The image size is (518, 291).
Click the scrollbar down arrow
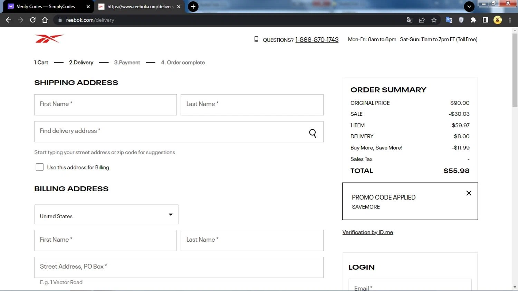[515, 287]
